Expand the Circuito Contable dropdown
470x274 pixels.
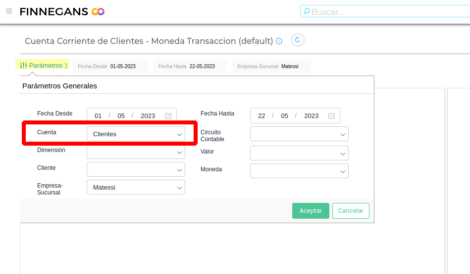click(343, 134)
